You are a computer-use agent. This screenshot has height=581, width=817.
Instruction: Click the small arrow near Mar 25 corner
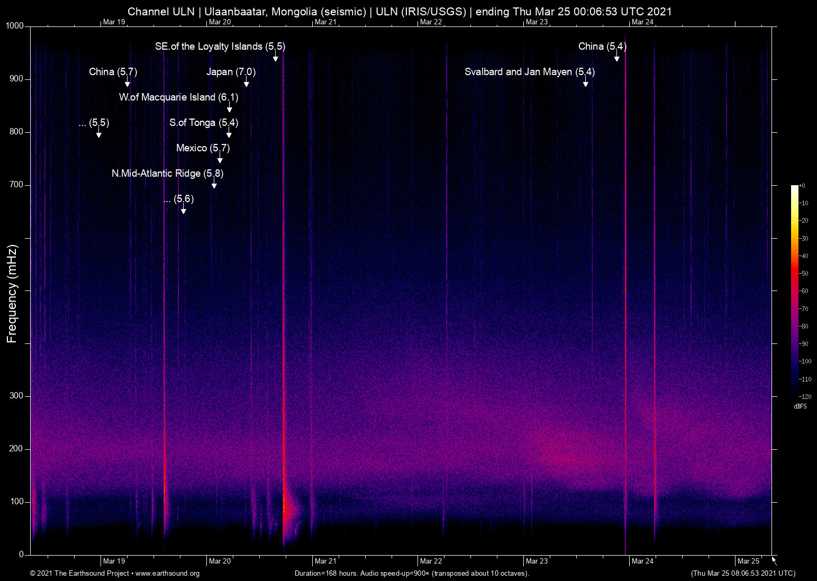tap(773, 561)
